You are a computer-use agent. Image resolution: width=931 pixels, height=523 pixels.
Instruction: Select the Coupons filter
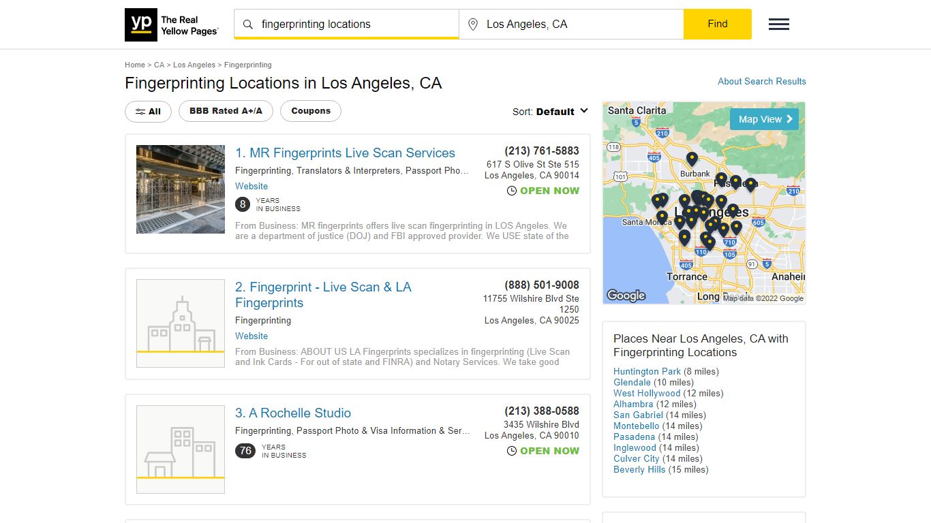pos(311,111)
